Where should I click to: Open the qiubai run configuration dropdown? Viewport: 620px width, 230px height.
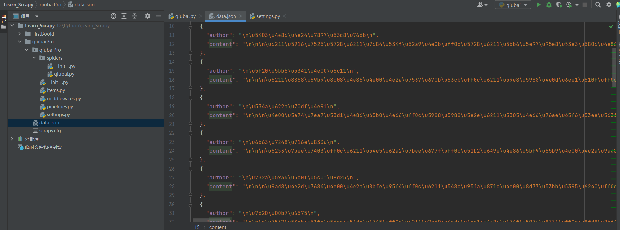pyautogui.click(x=513, y=5)
